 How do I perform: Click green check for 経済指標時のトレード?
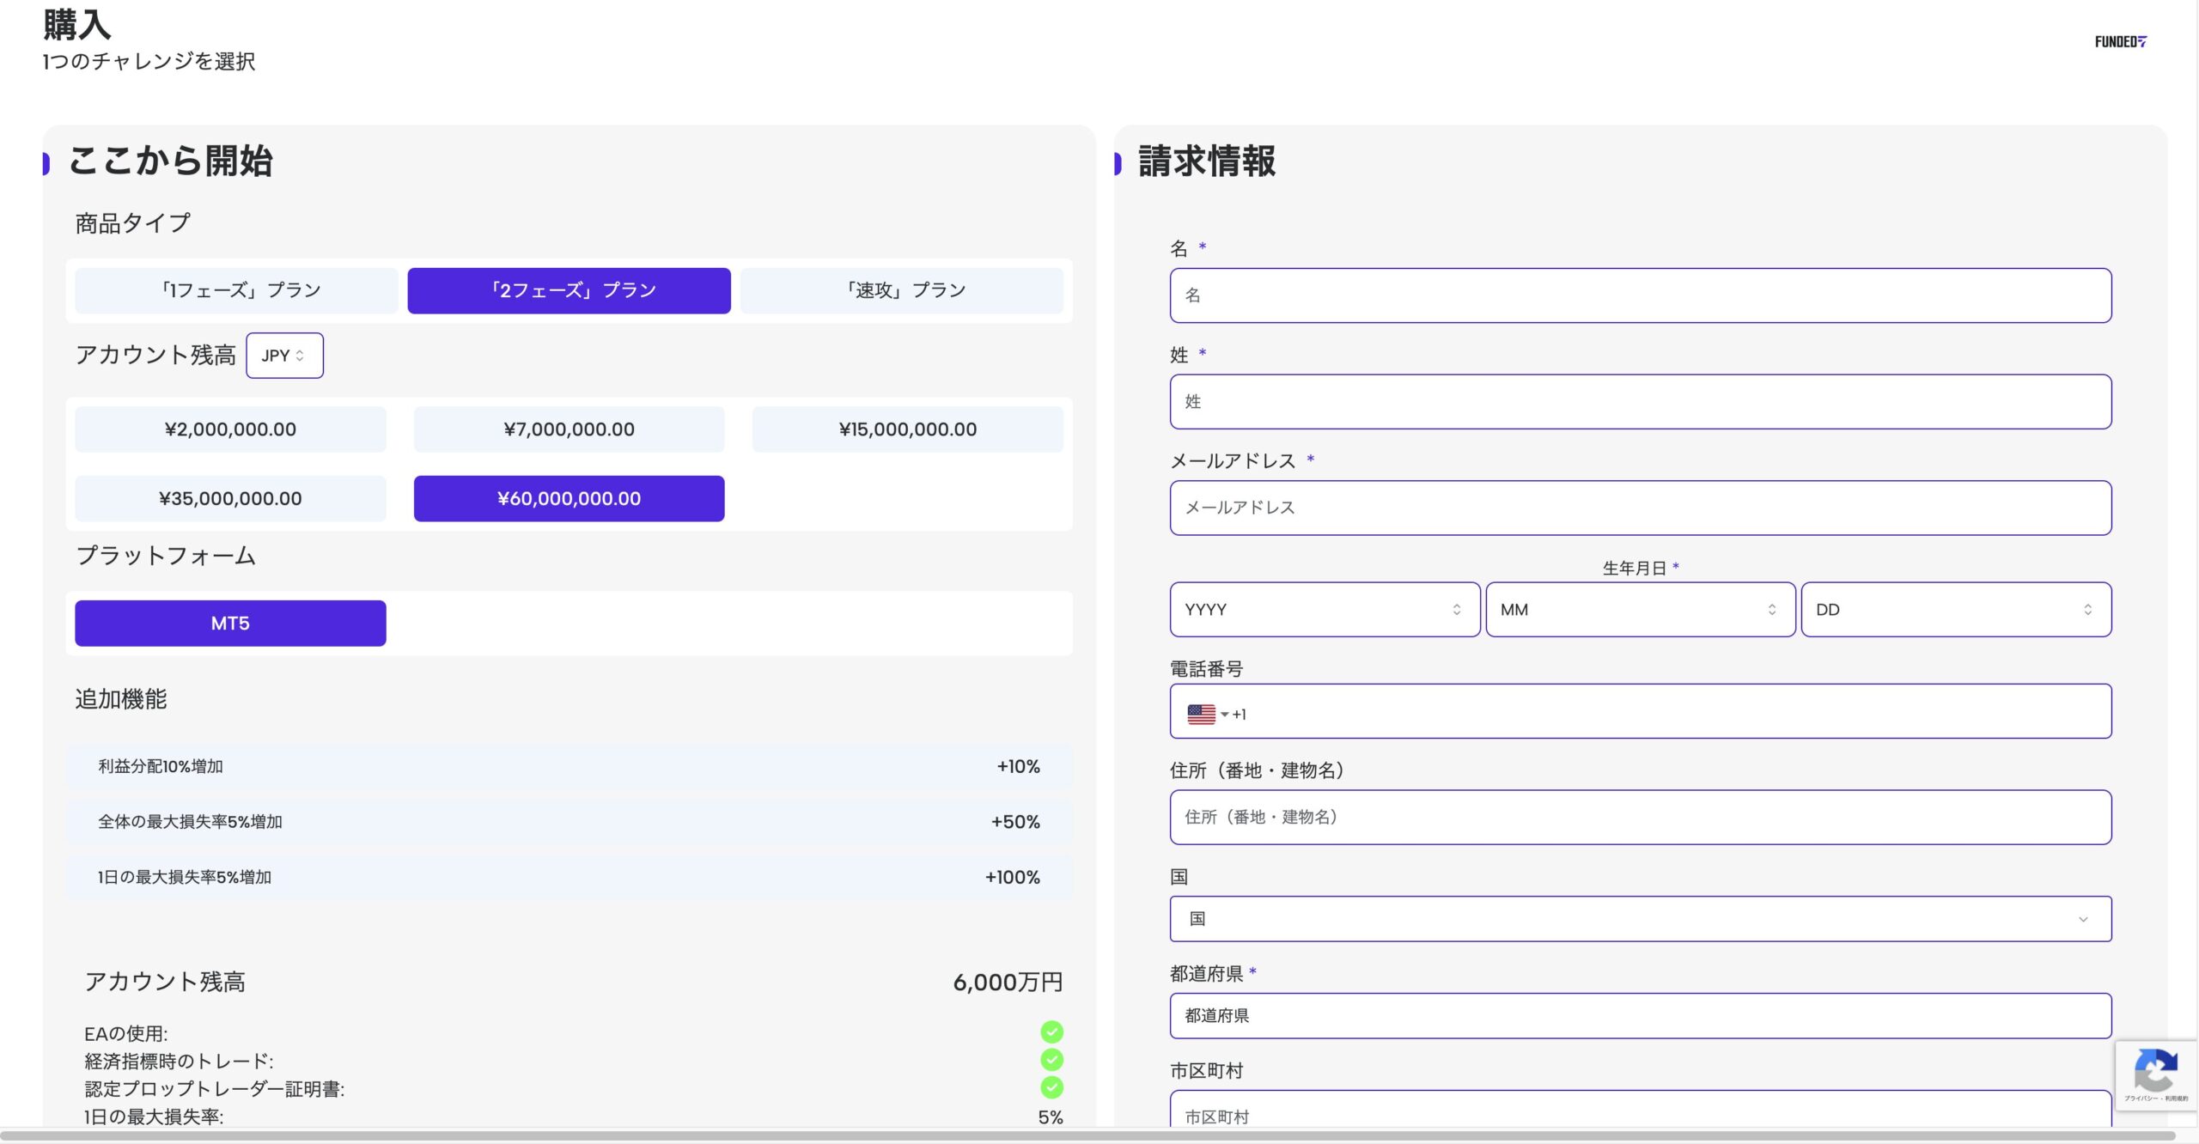click(x=1051, y=1060)
